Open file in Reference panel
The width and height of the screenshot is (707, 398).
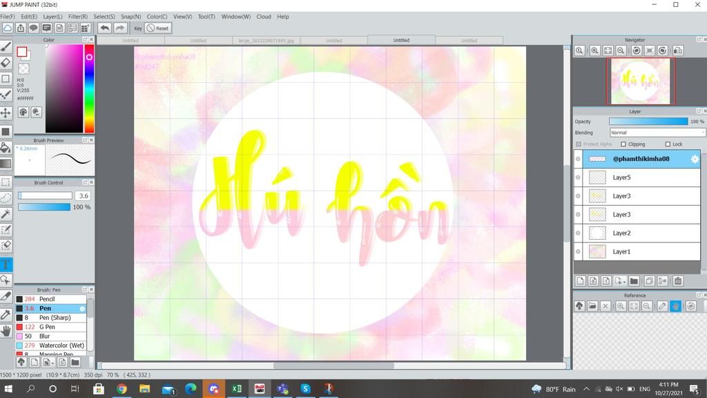tap(592, 306)
